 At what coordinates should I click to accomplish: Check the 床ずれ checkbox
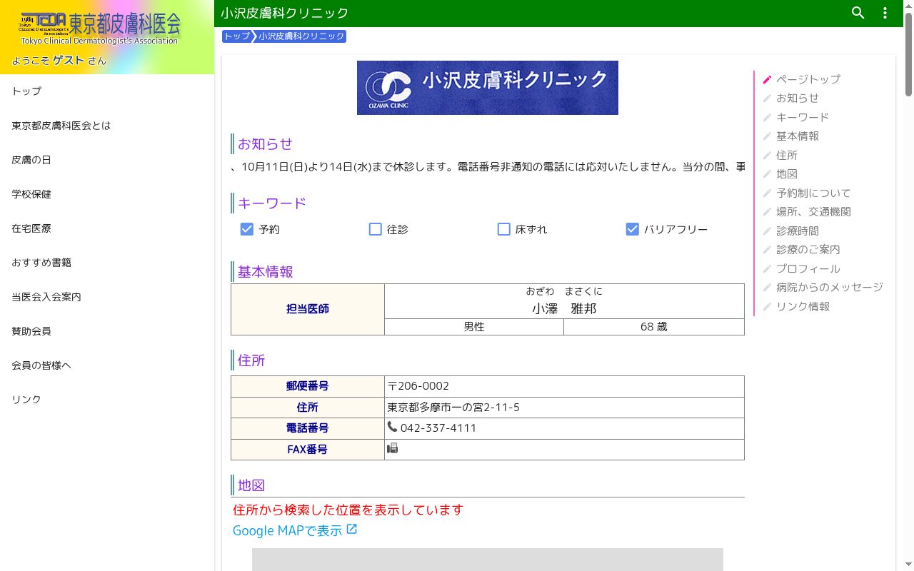[504, 229]
